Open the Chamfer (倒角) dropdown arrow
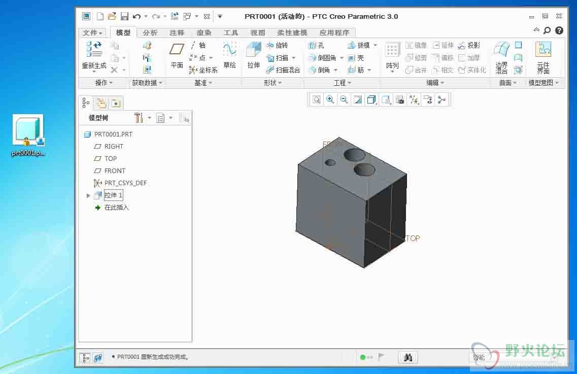Image resolution: width=577 pixels, height=374 pixels. coord(335,70)
